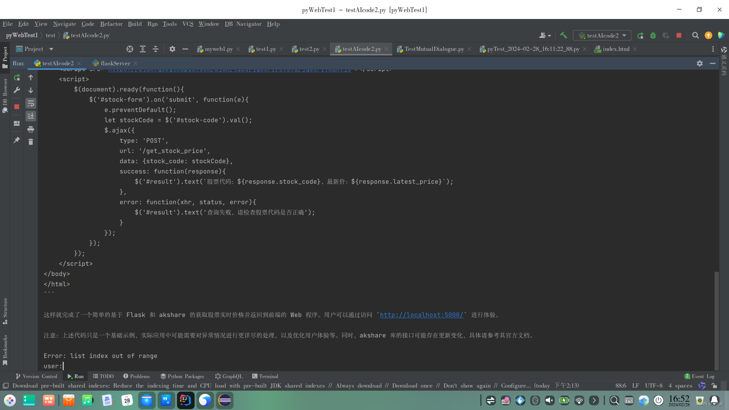Pin the current Run tab
This screenshot has height=410, width=729.
(x=17, y=140)
